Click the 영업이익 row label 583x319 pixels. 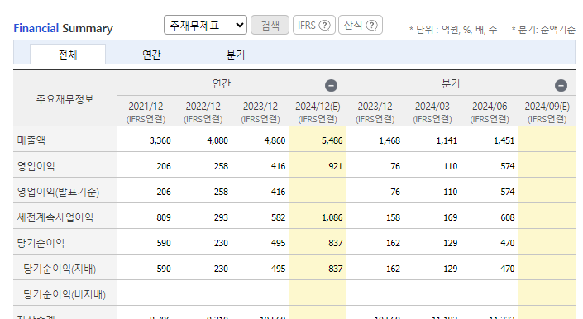tap(36, 166)
